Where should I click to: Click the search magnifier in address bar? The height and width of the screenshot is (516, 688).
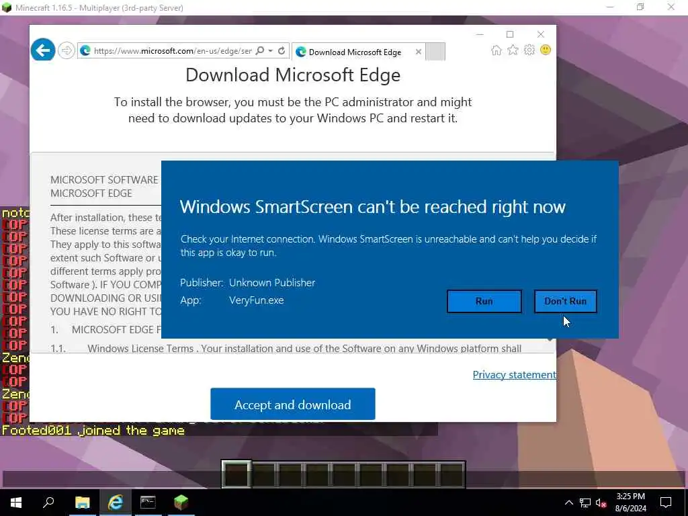[x=260, y=51]
